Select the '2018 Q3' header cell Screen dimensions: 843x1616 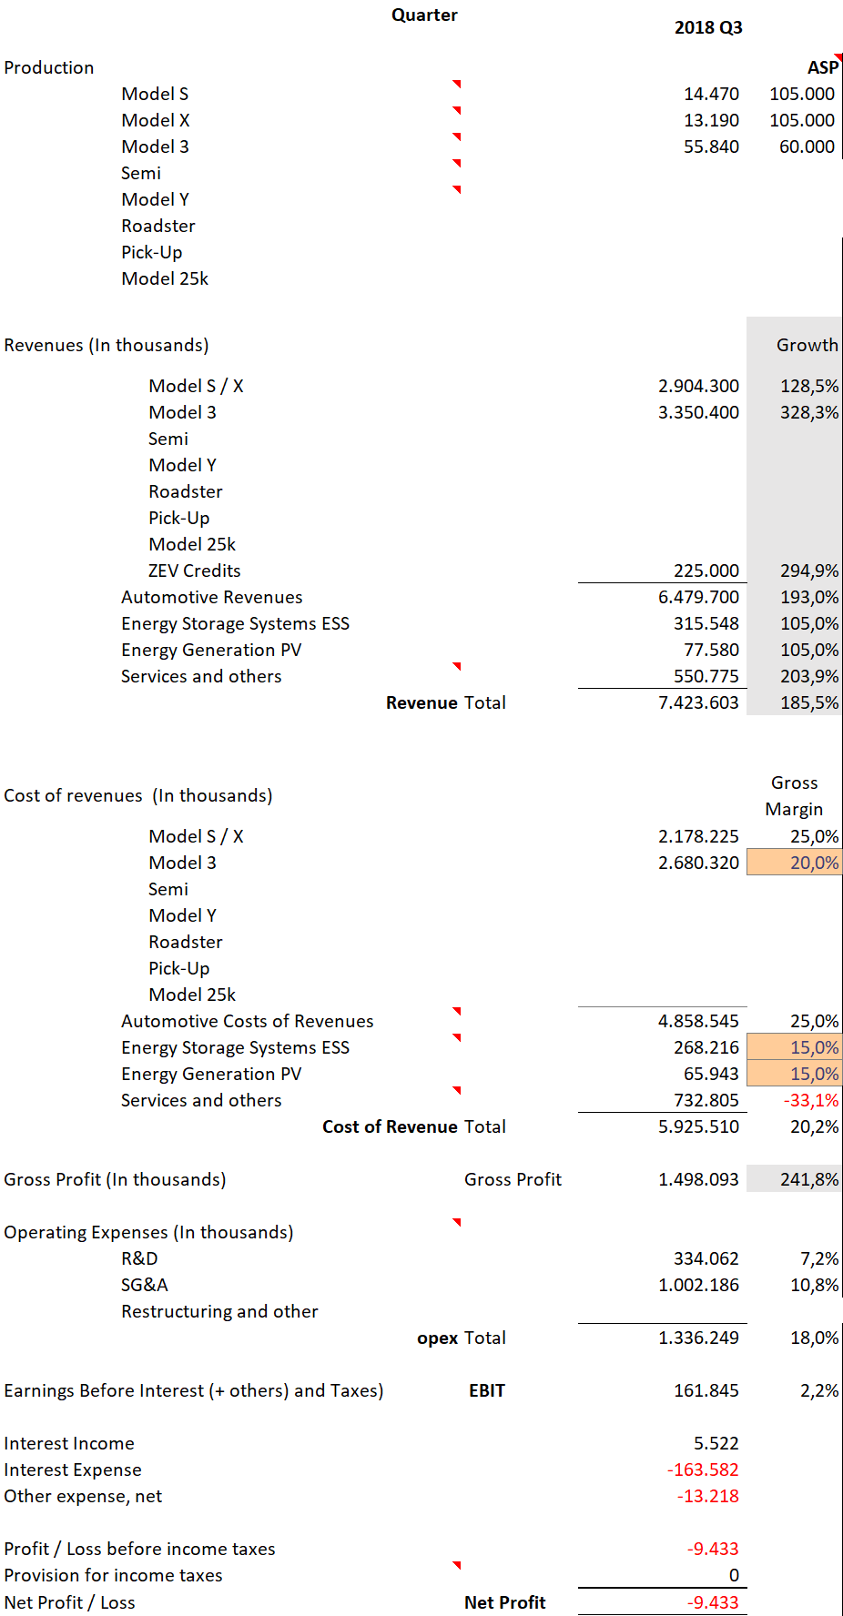(x=708, y=28)
